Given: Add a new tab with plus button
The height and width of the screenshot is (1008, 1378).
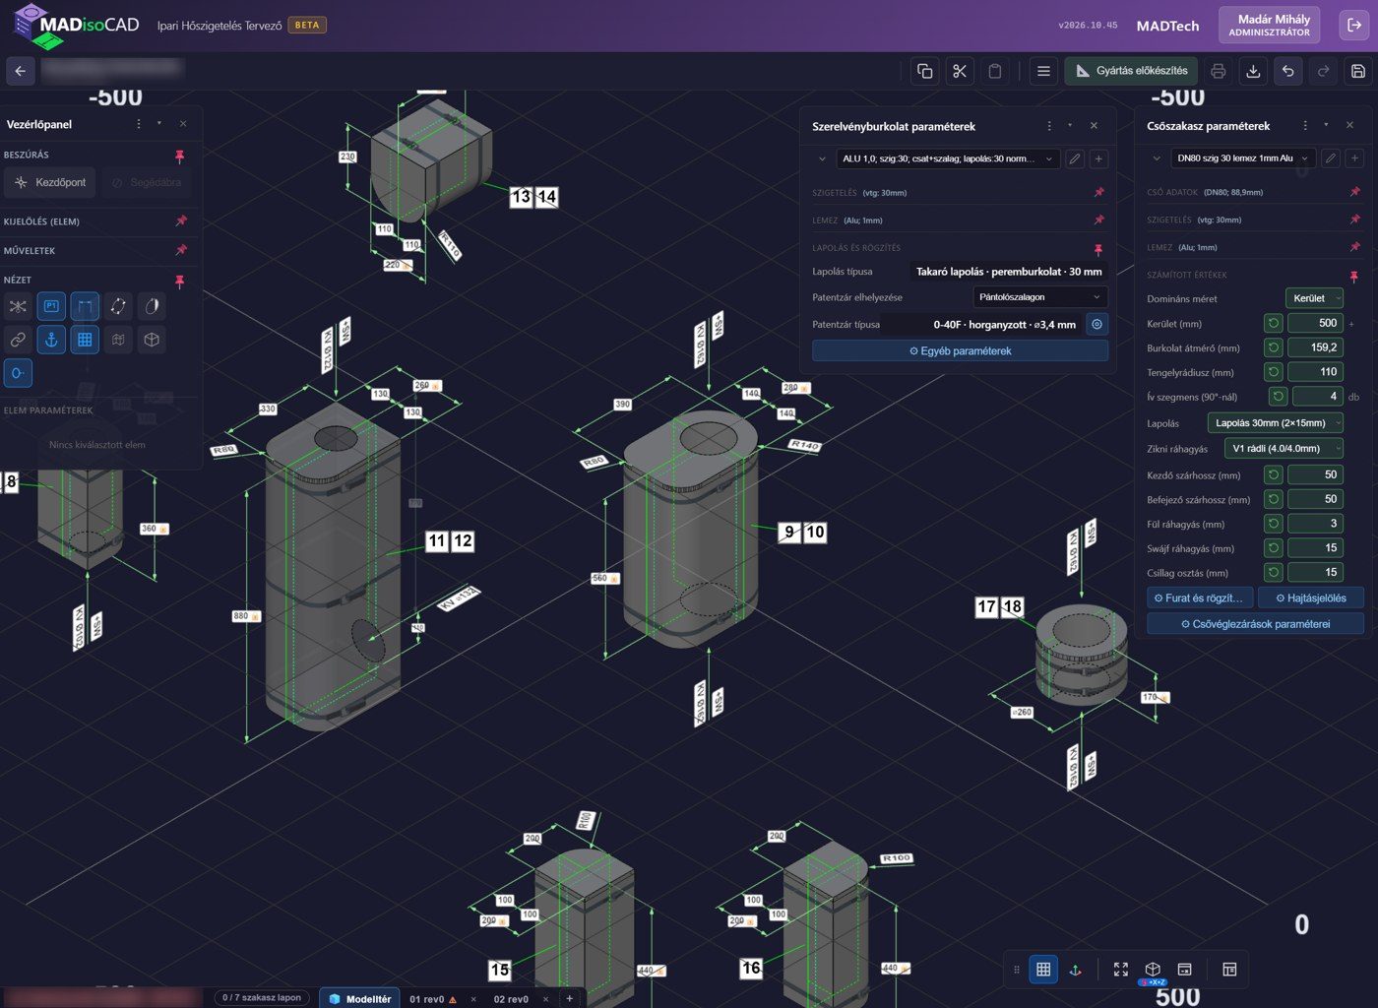Looking at the screenshot, I should tap(569, 998).
